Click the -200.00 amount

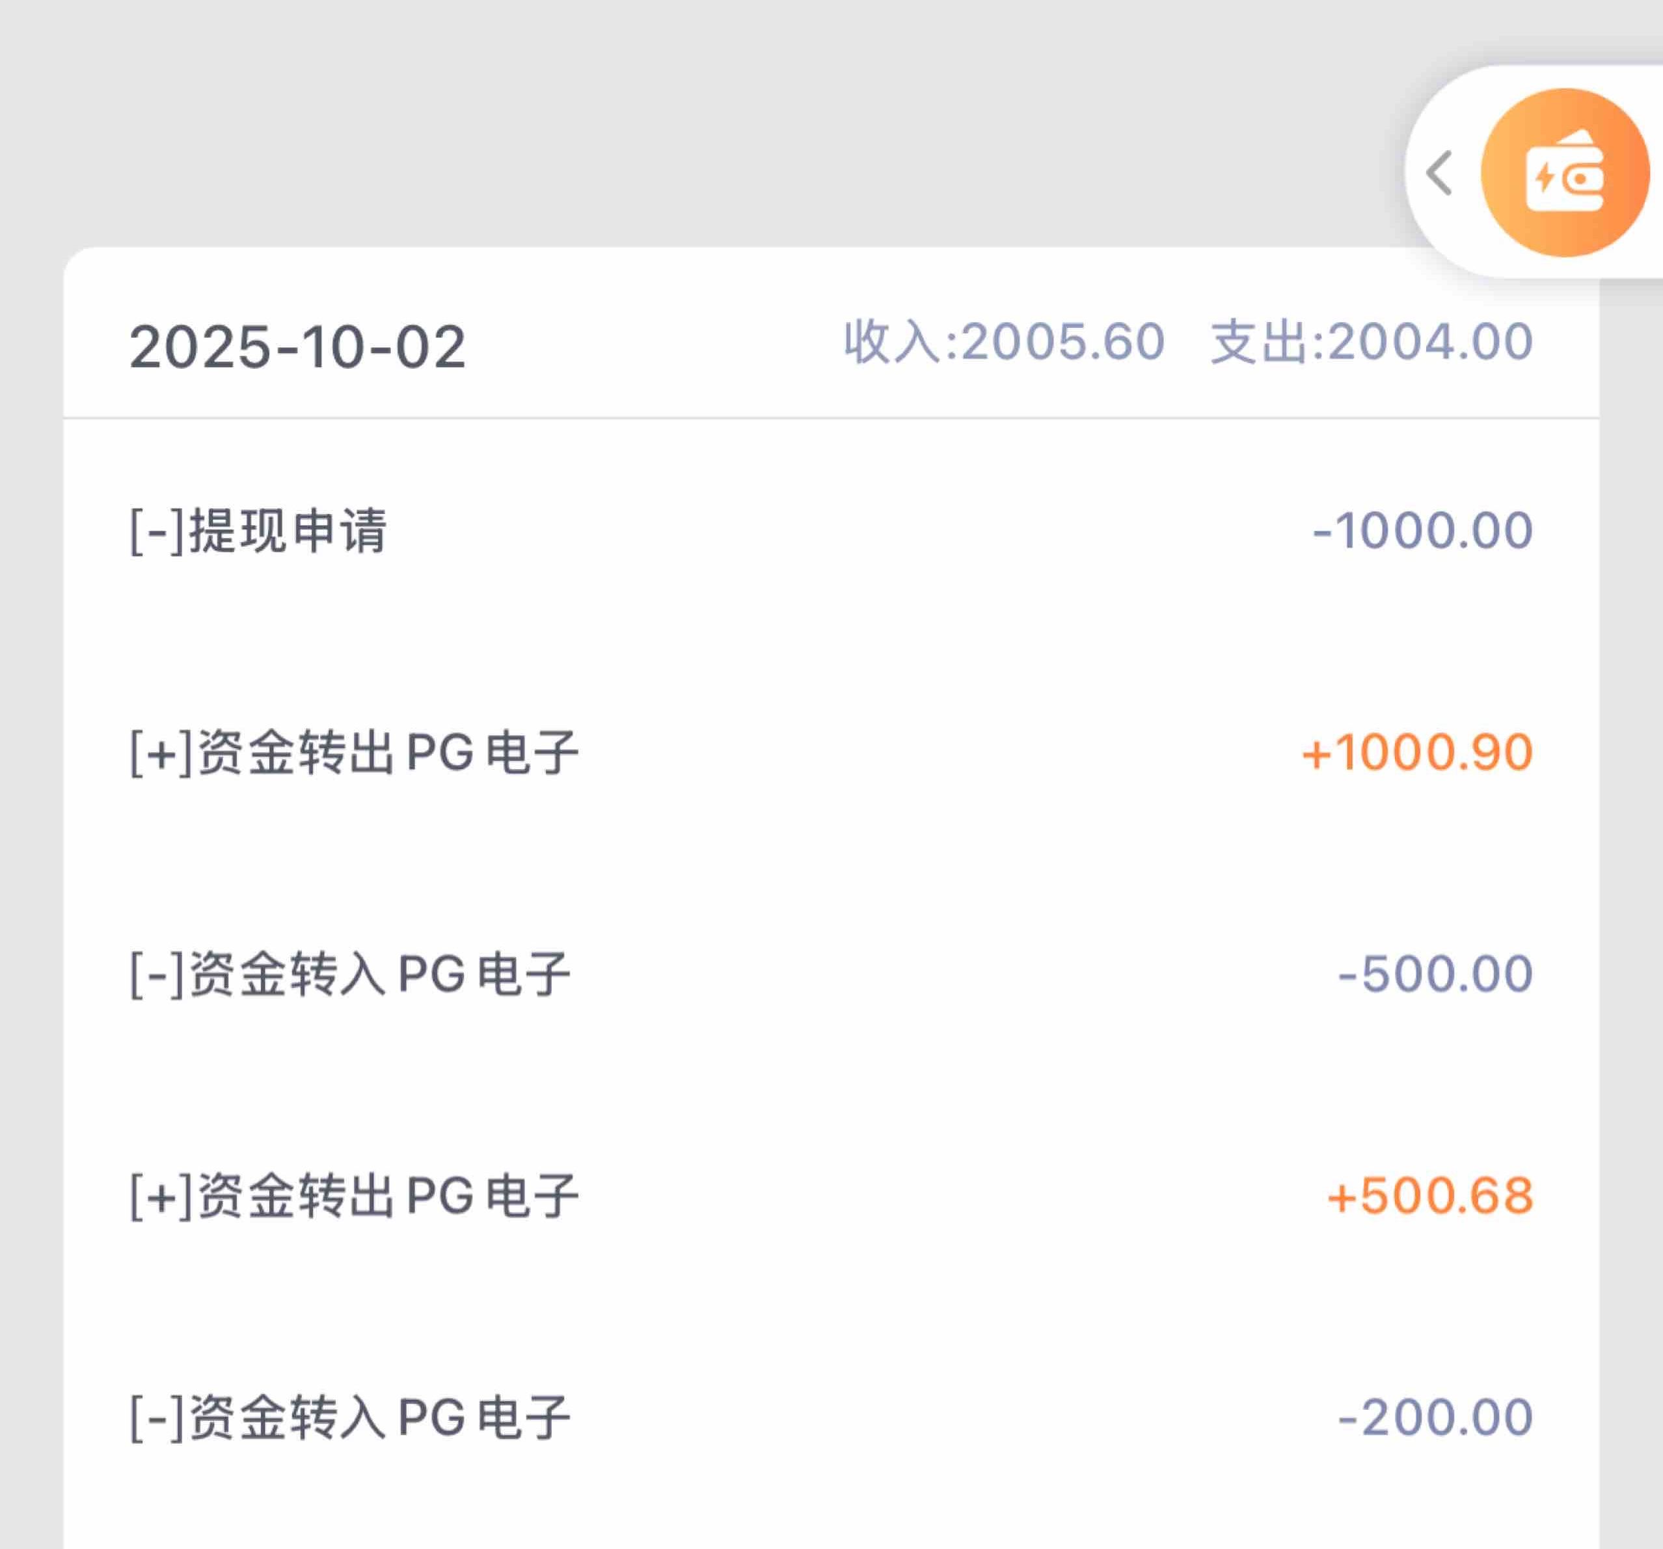tap(1435, 1418)
